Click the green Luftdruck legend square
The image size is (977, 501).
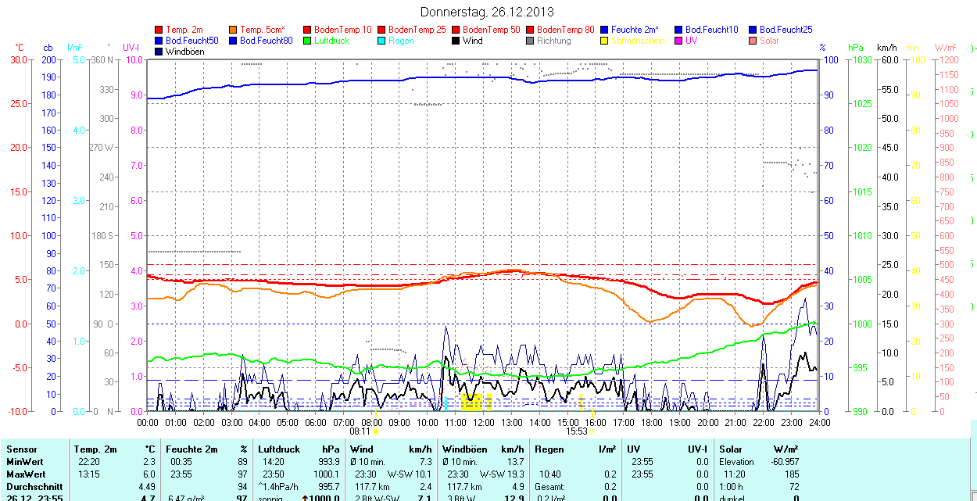(308, 41)
